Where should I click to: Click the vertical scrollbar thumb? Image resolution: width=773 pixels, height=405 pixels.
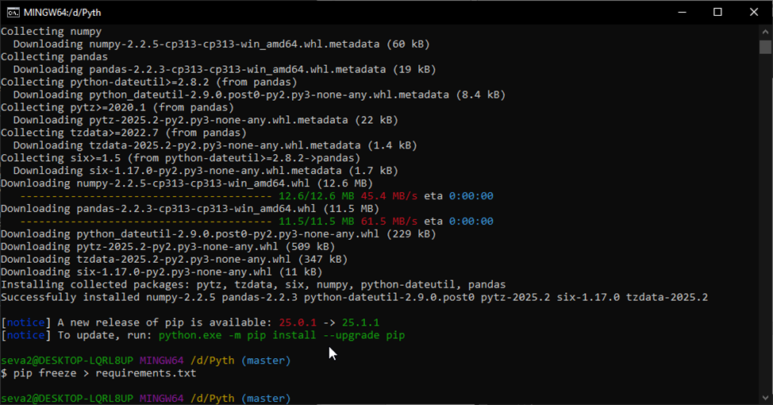pos(766,46)
